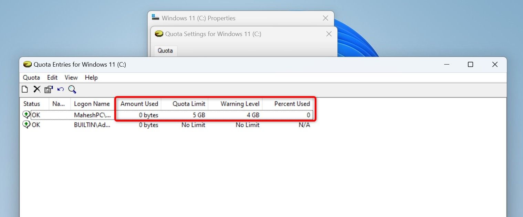The height and width of the screenshot is (217, 523).
Task: Click the Quota Settings window title icon
Action: pyautogui.click(x=159, y=34)
